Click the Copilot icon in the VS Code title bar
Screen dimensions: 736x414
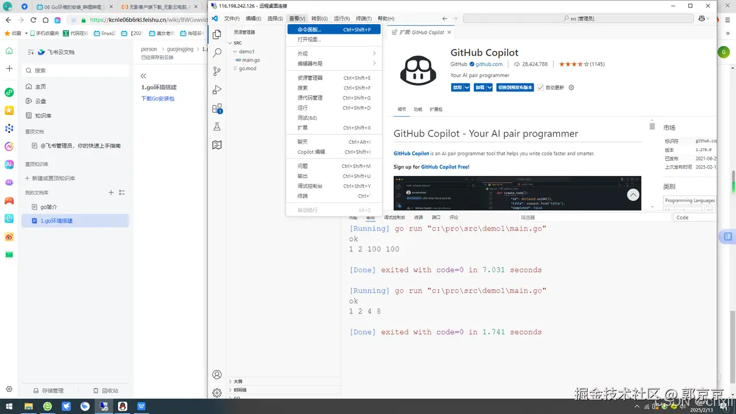[701, 18]
